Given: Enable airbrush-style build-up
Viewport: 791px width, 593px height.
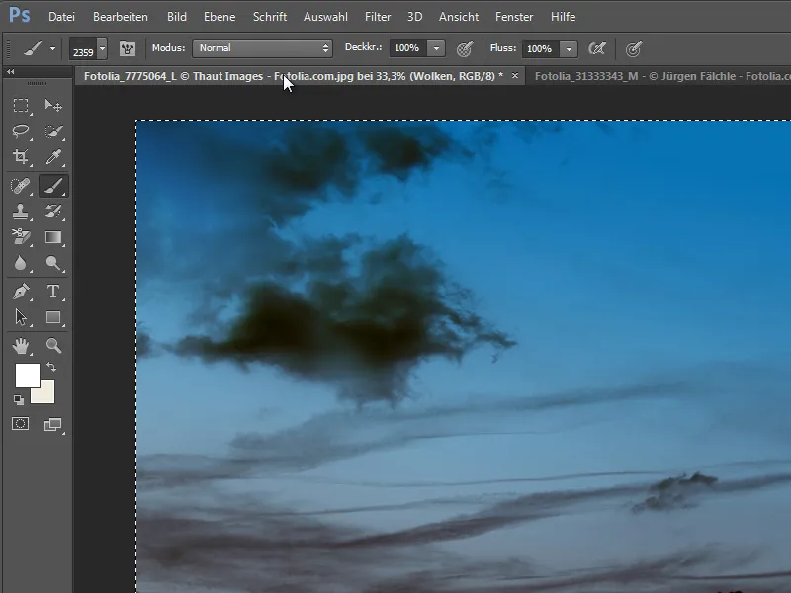Looking at the screenshot, I should click(x=597, y=48).
